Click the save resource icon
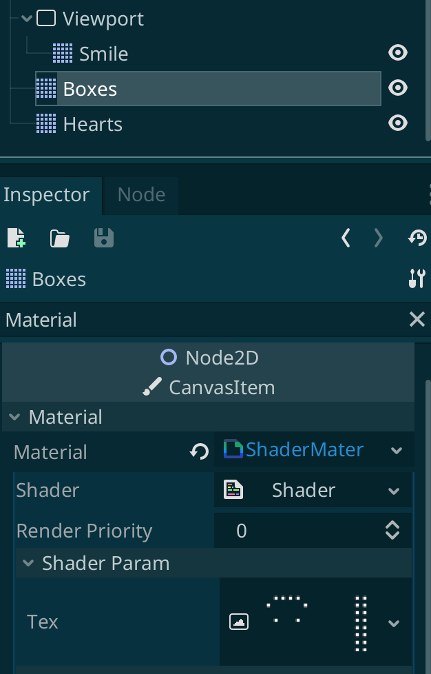The height and width of the screenshot is (674, 431). tap(103, 238)
